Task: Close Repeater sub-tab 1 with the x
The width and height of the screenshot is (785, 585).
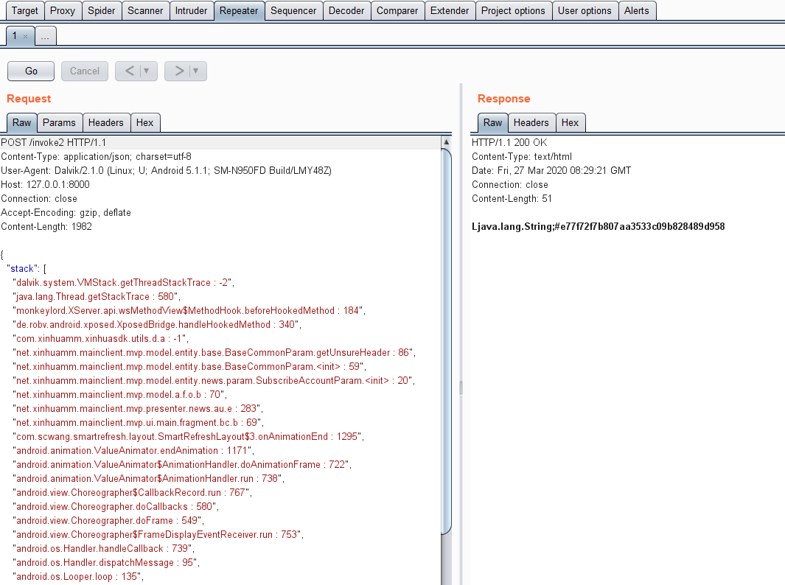Action: click(x=26, y=36)
